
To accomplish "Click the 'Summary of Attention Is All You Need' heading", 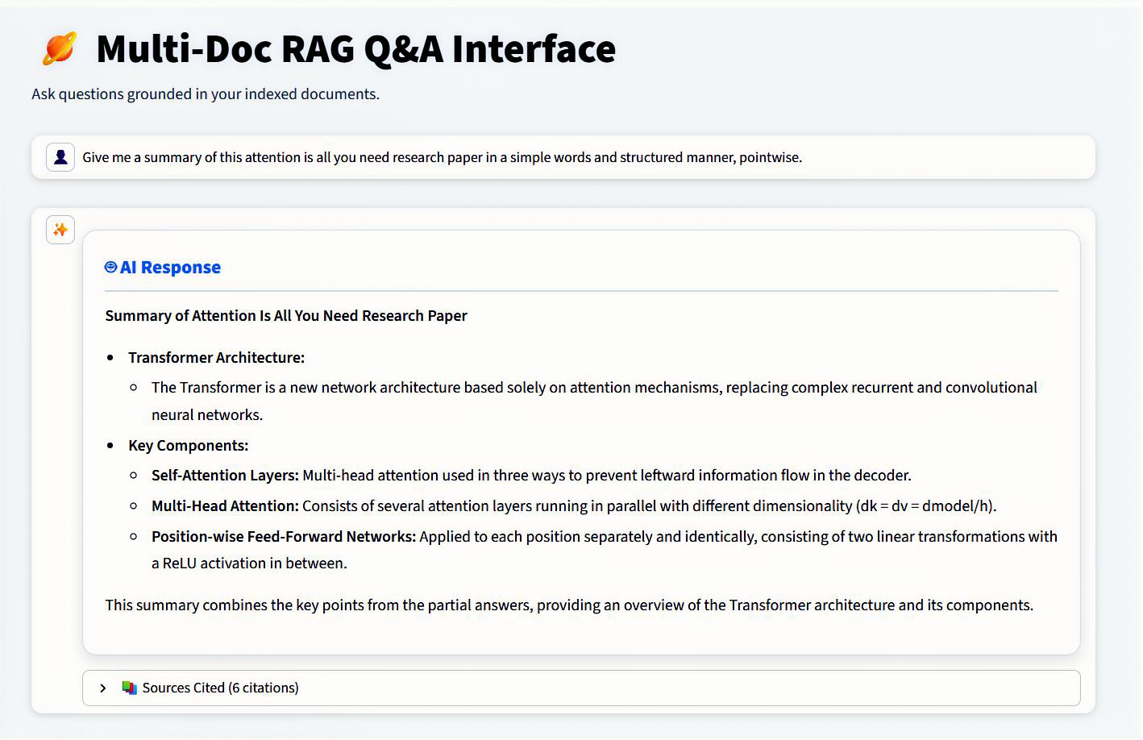I will click(x=286, y=316).
